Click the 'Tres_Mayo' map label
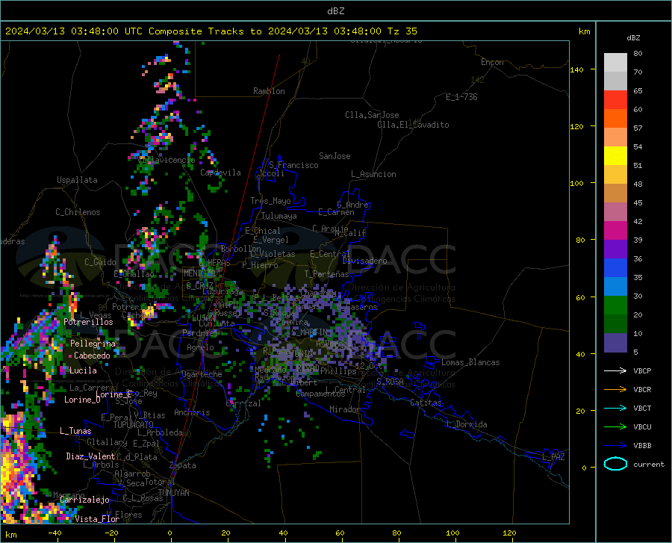This screenshot has height=543, width=672. pos(270,201)
